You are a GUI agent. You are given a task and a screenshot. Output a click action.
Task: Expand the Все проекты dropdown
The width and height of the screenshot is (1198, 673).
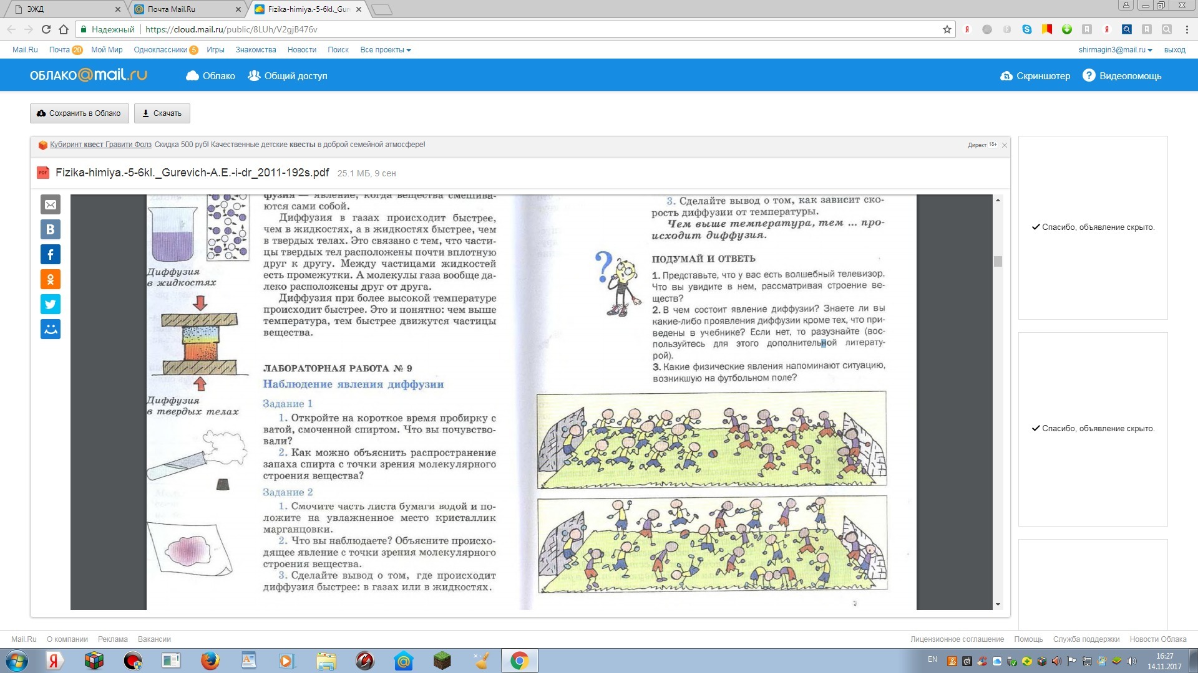coord(385,50)
